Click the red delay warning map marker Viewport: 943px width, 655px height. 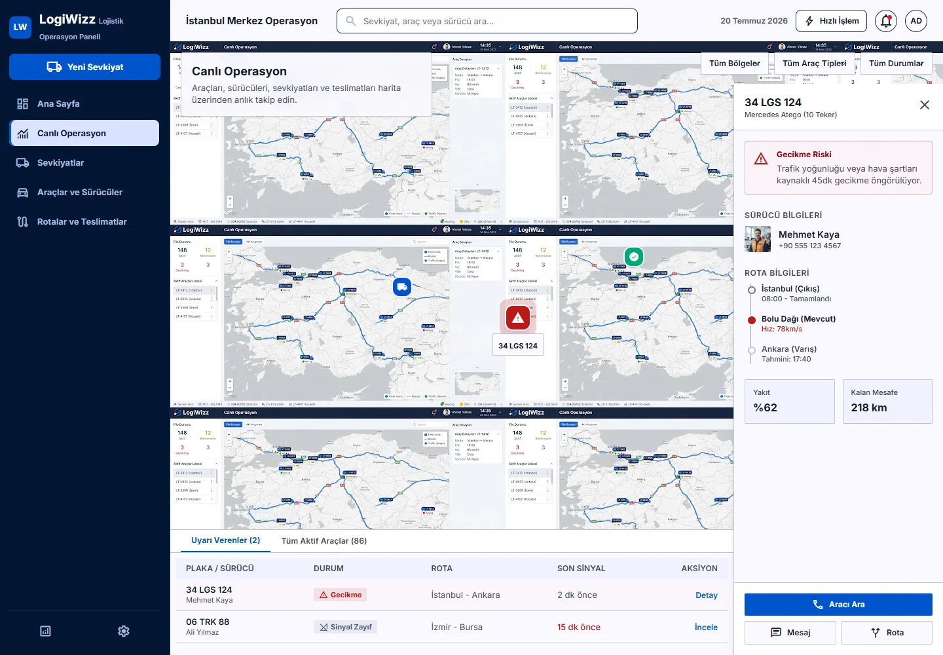(x=518, y=318)
